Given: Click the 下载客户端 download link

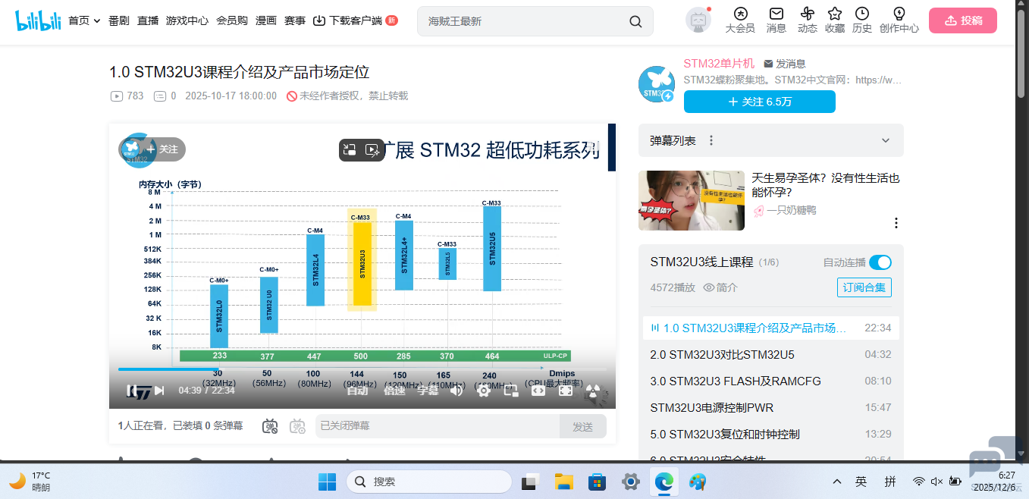Looking at the screenshot, I should [x=355, y=21].
